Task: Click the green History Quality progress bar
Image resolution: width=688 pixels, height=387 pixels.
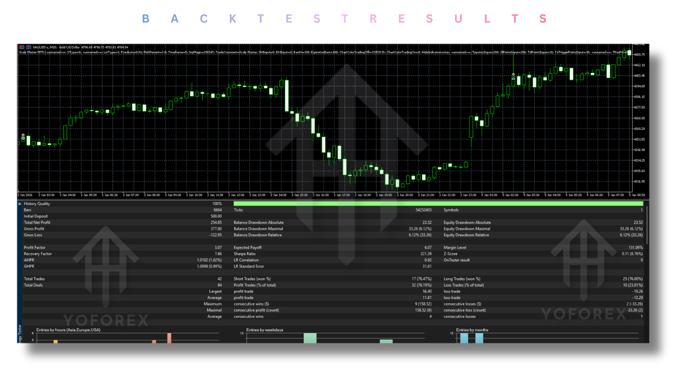Action: pos(438,204)
